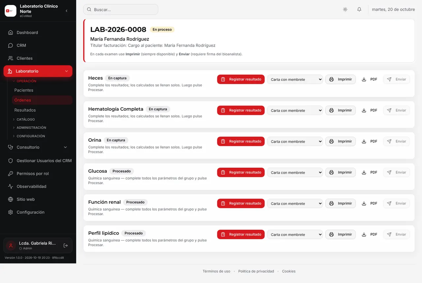The width and height of the screenshot is (422, 283).
Task: Open Permisos por rol
Action: 38,174
